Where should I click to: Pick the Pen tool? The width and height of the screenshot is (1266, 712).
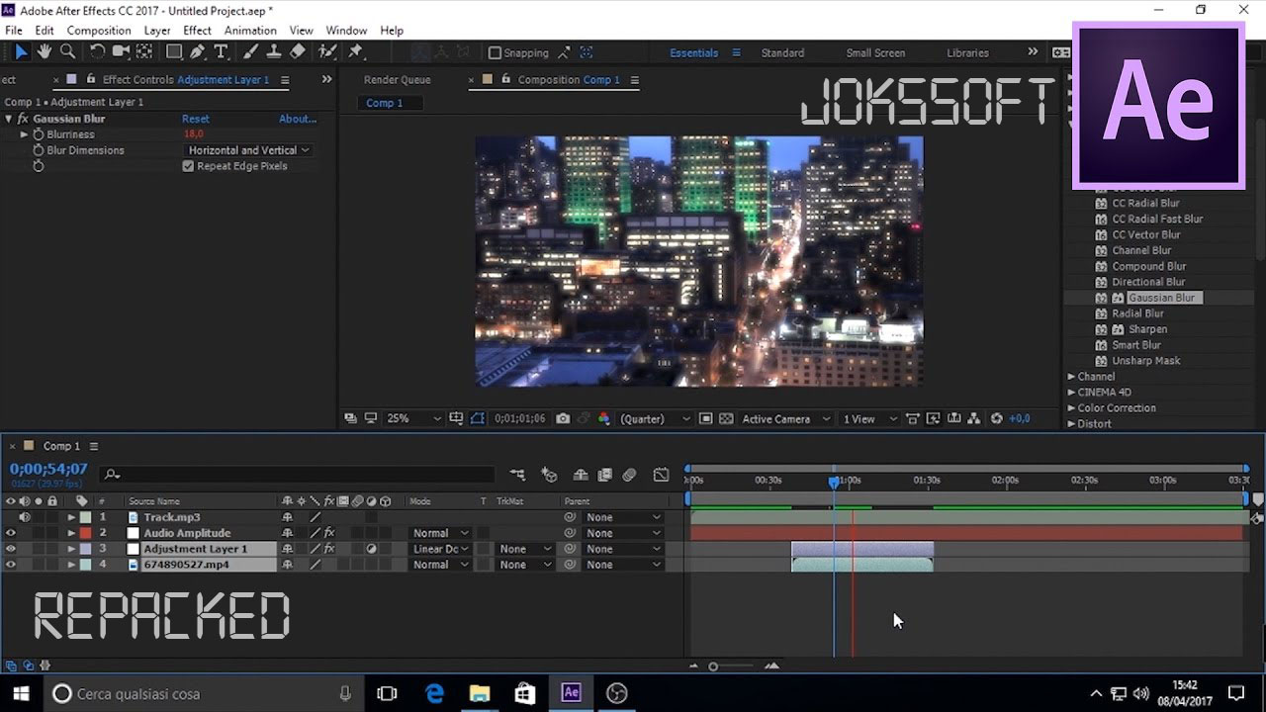point(198,51)
